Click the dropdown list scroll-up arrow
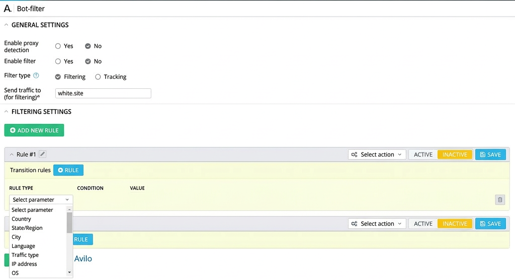 click(x=69, y=209)
